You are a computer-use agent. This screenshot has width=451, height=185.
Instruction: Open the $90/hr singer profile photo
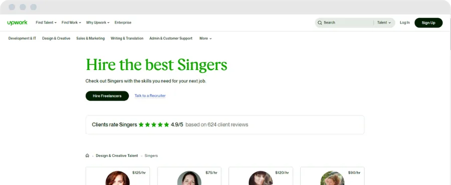tap(332, 178)
